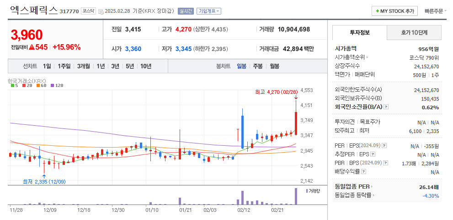Image resolution: width=453 pixels, height=220 pixels.
Task: Click the 거래량 volume legend marker
Action: [x=313, y=191]
